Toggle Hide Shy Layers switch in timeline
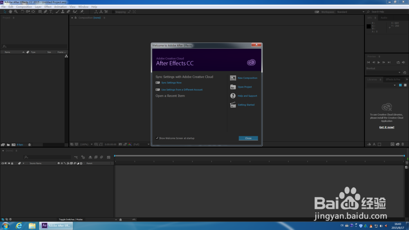 pos(90,157)
